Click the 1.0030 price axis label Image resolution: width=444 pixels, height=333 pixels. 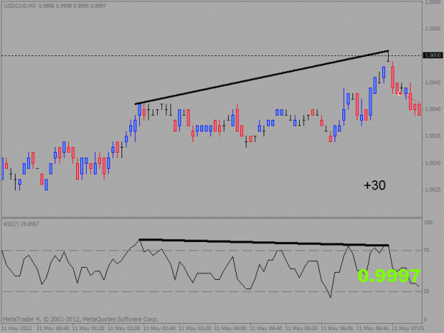pyautogui.click(x=433, y=163)
